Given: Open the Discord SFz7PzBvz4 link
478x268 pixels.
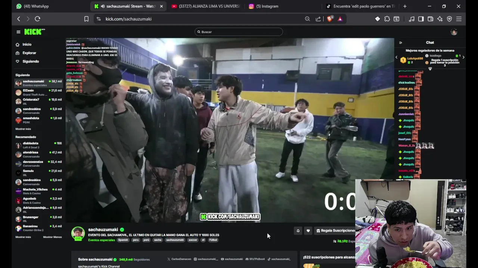Looking at the screenshot, I should click(254, 259).
